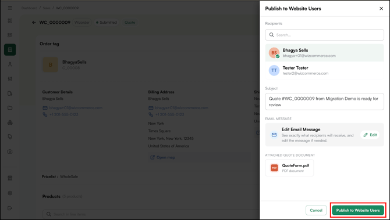Click the BS avatar of Bhagya Sells
390x220 pixels.
point(274,53)
